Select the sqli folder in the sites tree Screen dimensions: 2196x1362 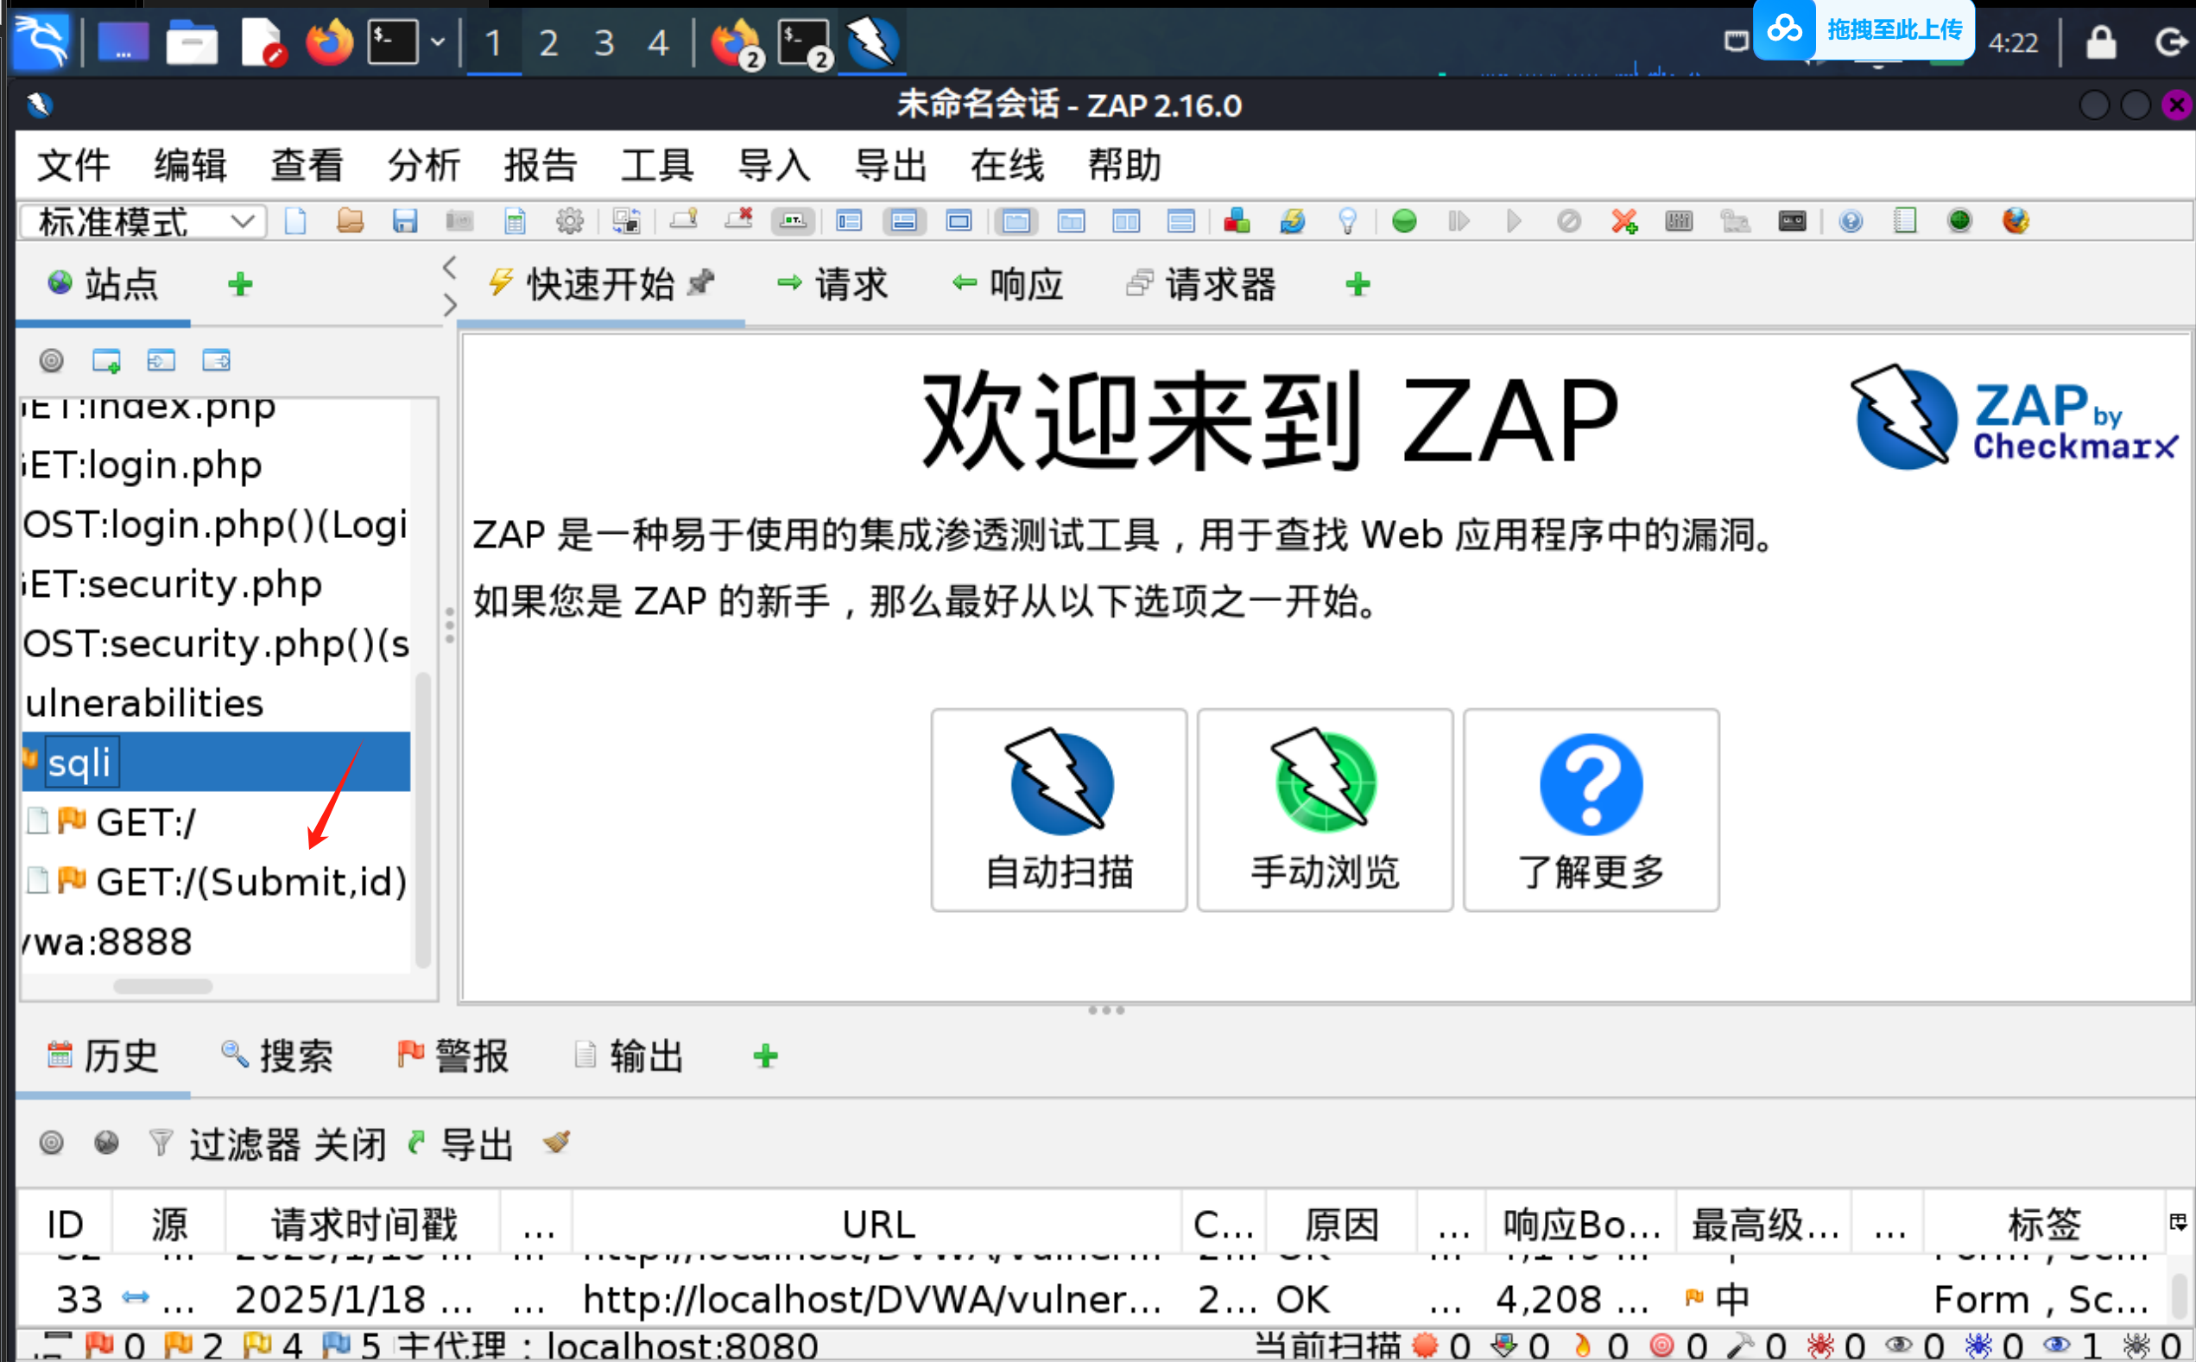(x=81, y=763)
